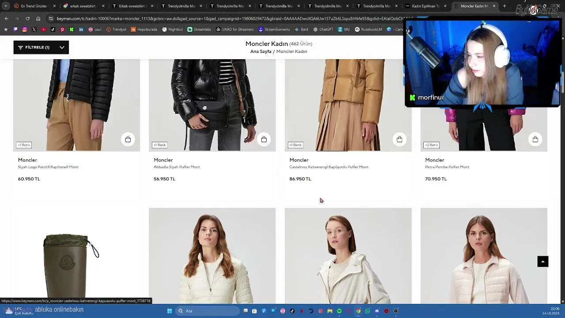Open TikTok bookmark icon
Image resolution: width=565 pixels, height=318 pixels.
pos(53,30)
